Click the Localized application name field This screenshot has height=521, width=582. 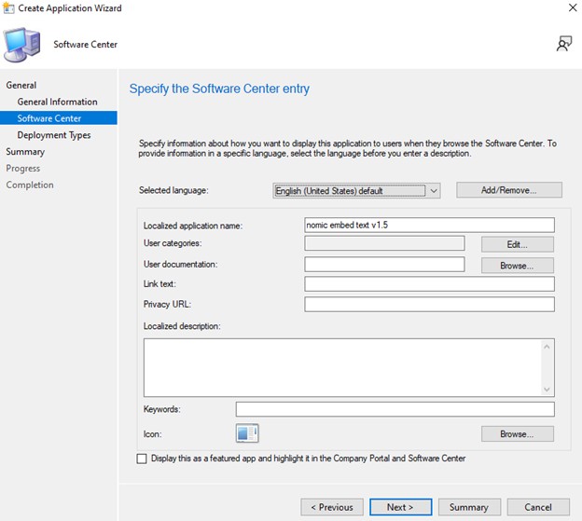(429, 225)
